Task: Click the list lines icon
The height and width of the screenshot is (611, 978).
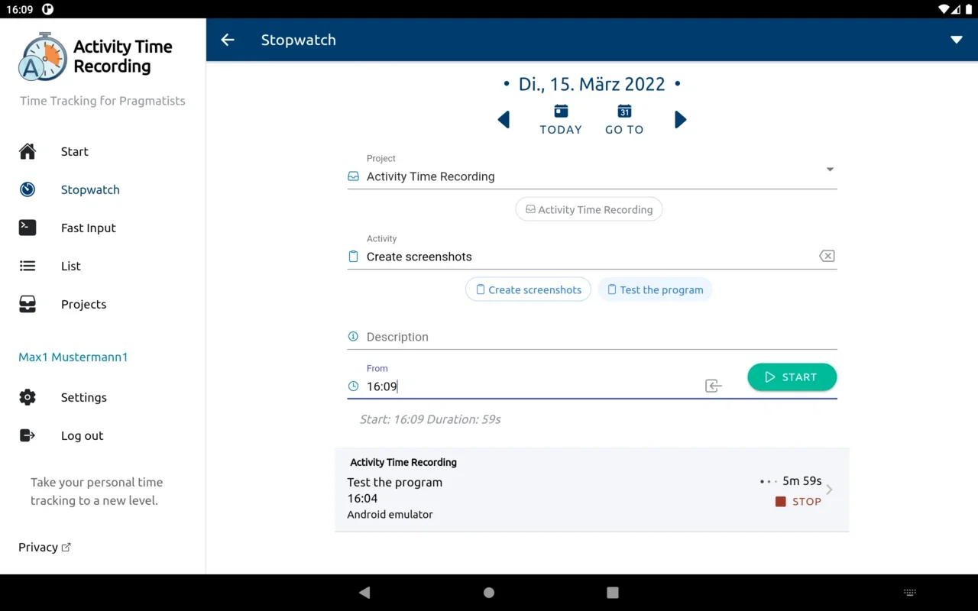Action: tap(28, 266)
